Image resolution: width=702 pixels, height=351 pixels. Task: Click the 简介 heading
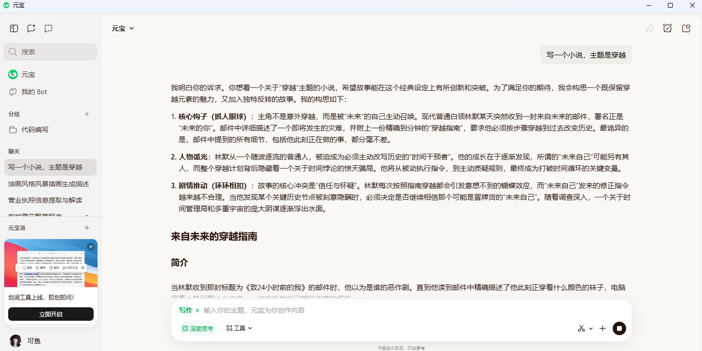click(x=180, y=263)
